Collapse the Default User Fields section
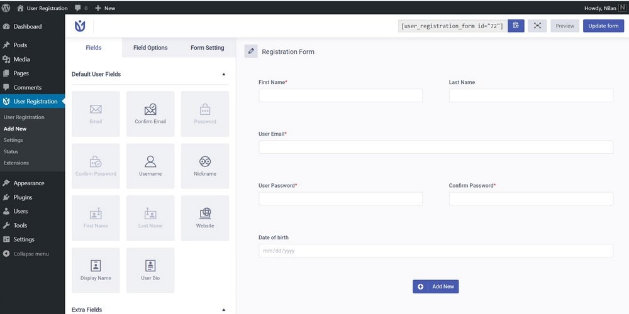629x314 pixels. [x=224, y=74]
